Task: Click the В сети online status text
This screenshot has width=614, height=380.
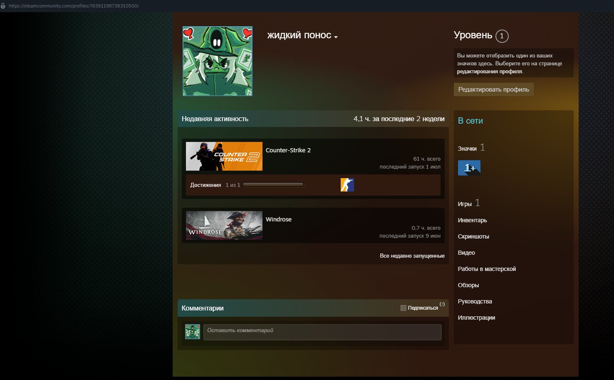Action: pyautogui.click(x=470, y=121)
